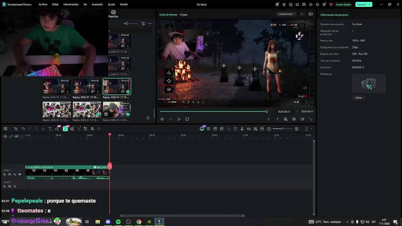The image size is (402, 226).
Task: Open the Calidad total quality dropdown
Action: click(286, 14)
